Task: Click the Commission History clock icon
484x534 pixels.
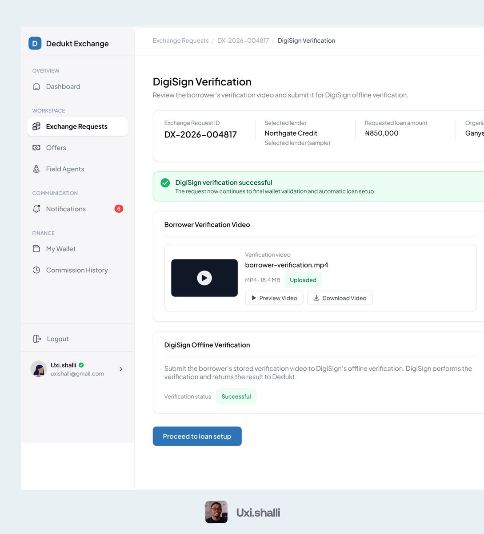Action: [x=36, y=270]
